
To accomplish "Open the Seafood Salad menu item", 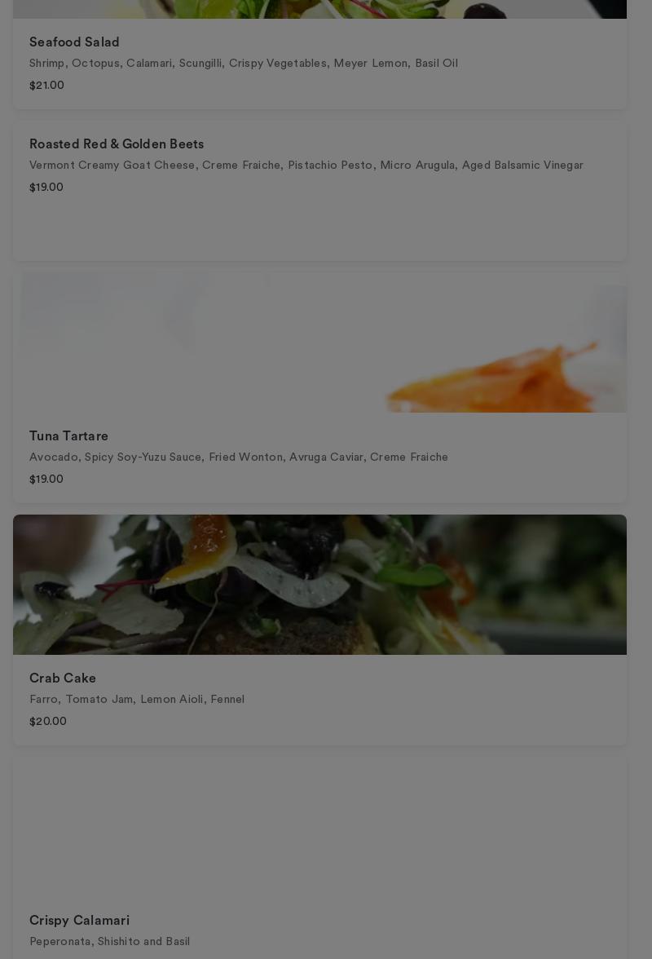I will tap(74, 42).
